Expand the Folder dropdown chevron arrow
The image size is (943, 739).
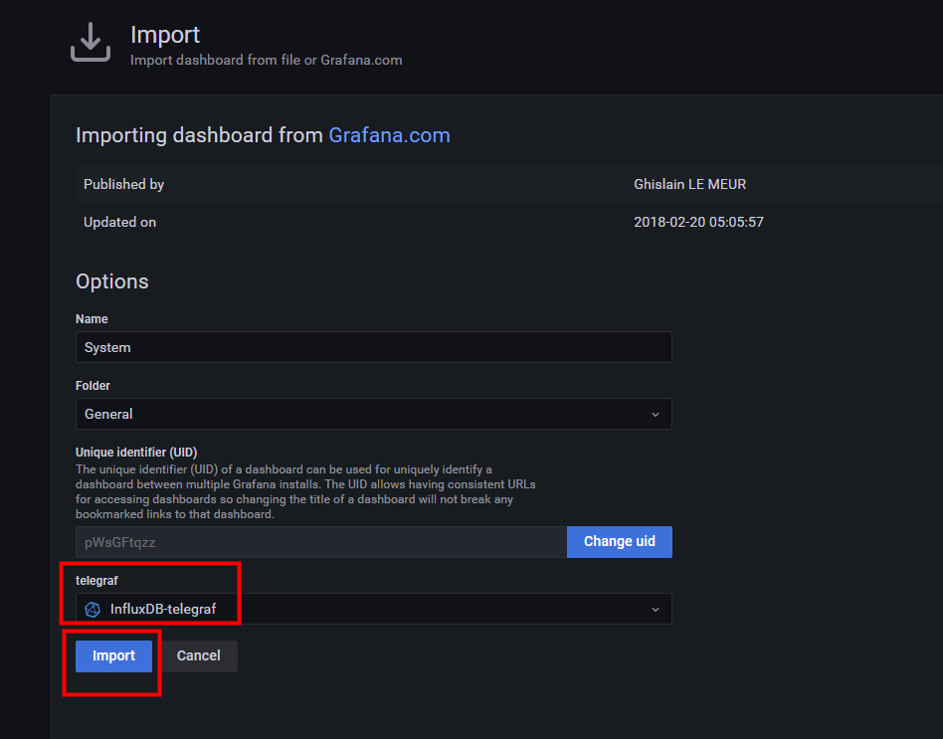(656, 415)
